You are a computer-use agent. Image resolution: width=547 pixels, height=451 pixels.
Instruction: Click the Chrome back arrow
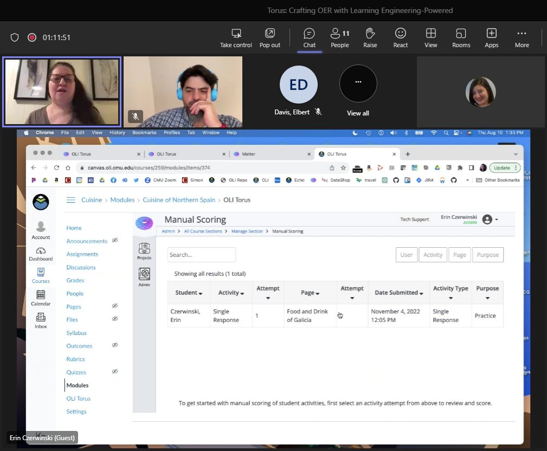click(34, 168)
